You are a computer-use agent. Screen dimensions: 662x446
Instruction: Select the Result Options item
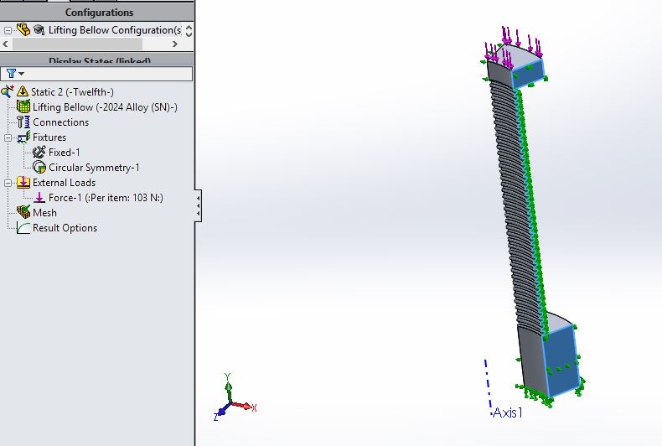click(65, 228)
